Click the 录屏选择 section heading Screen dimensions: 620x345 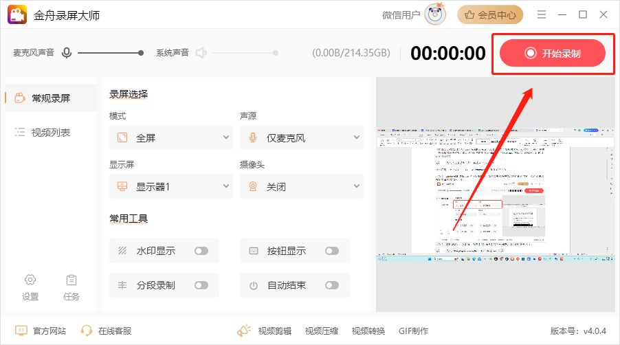point(129,94)
